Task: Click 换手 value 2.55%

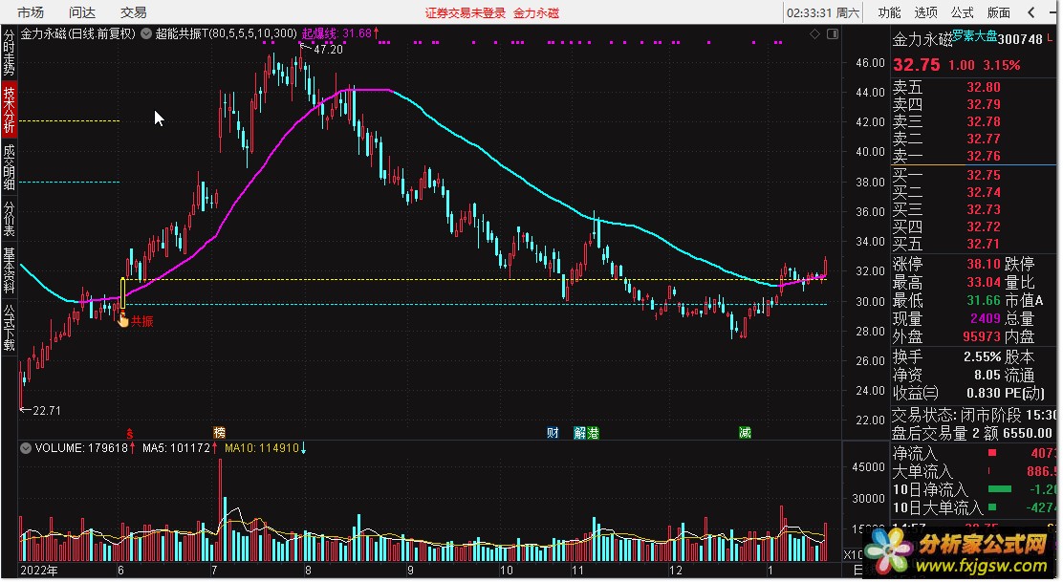Action: coord(983,356)
